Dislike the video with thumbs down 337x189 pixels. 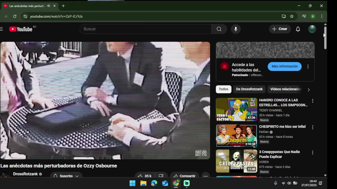[161, 176]
